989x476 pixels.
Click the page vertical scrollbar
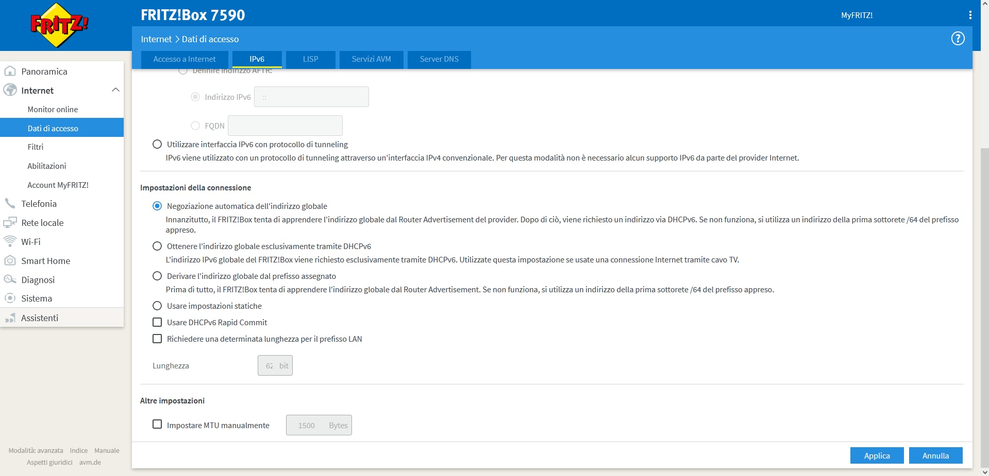coord(984,307)
